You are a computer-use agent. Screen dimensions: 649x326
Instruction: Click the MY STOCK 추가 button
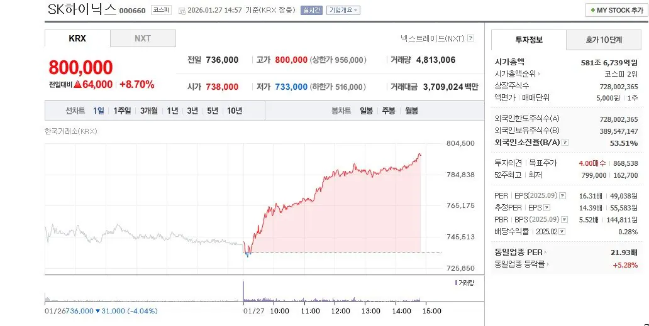pos(614,11)
